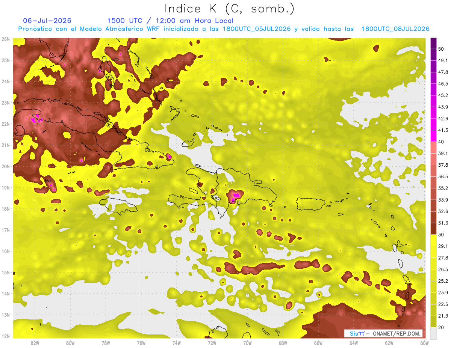Click the legend value "25.2"
451x348 pixels.
coord(443,281)
